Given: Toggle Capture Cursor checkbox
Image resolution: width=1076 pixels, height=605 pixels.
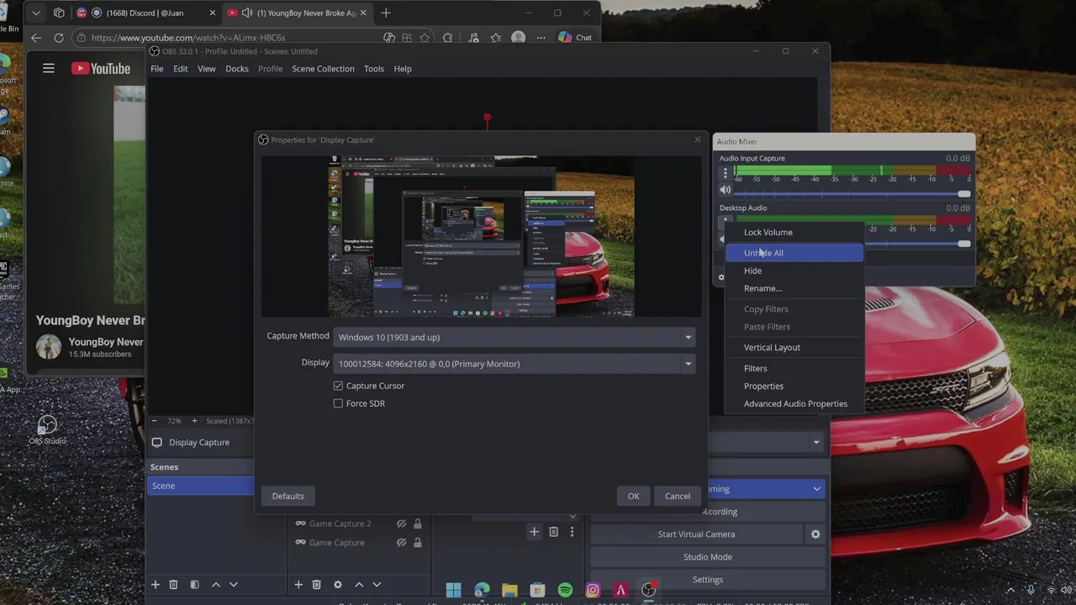Looking at the screenshot, I should coord(338,386).
